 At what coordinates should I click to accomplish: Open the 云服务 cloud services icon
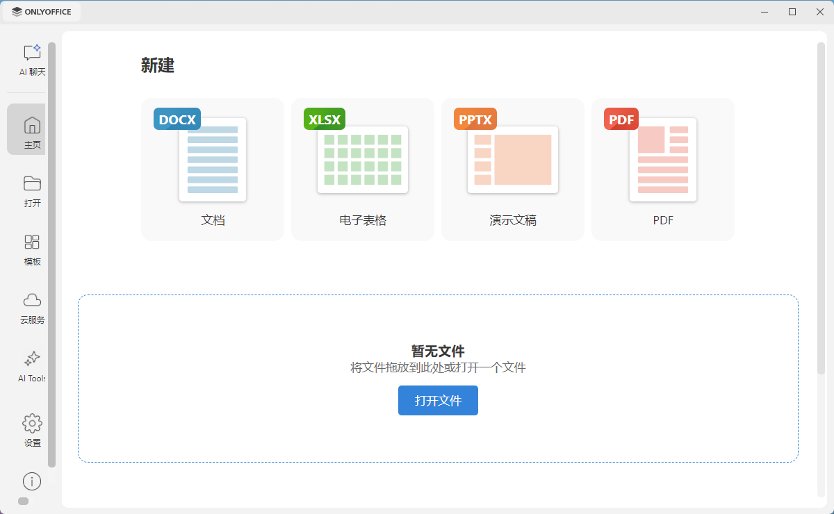point(32,300)
